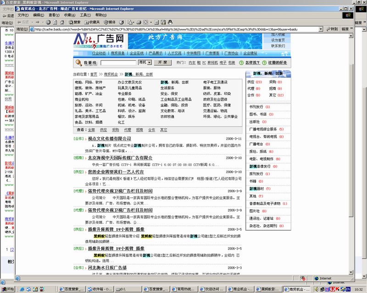This screenshot has height=293, width=367.
Task: Select the 电脑、网络、软件 category
Action: (89, 82)
